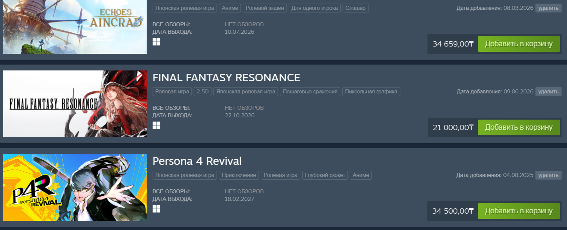Open the Echoes of Aincrad capsule image
This screenshot has height=230, width=567.
pos(75,27)
